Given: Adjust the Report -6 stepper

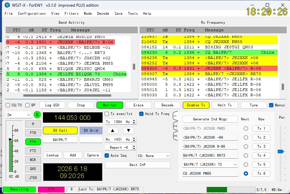Looking at the screenshot, I should point(134,147).
